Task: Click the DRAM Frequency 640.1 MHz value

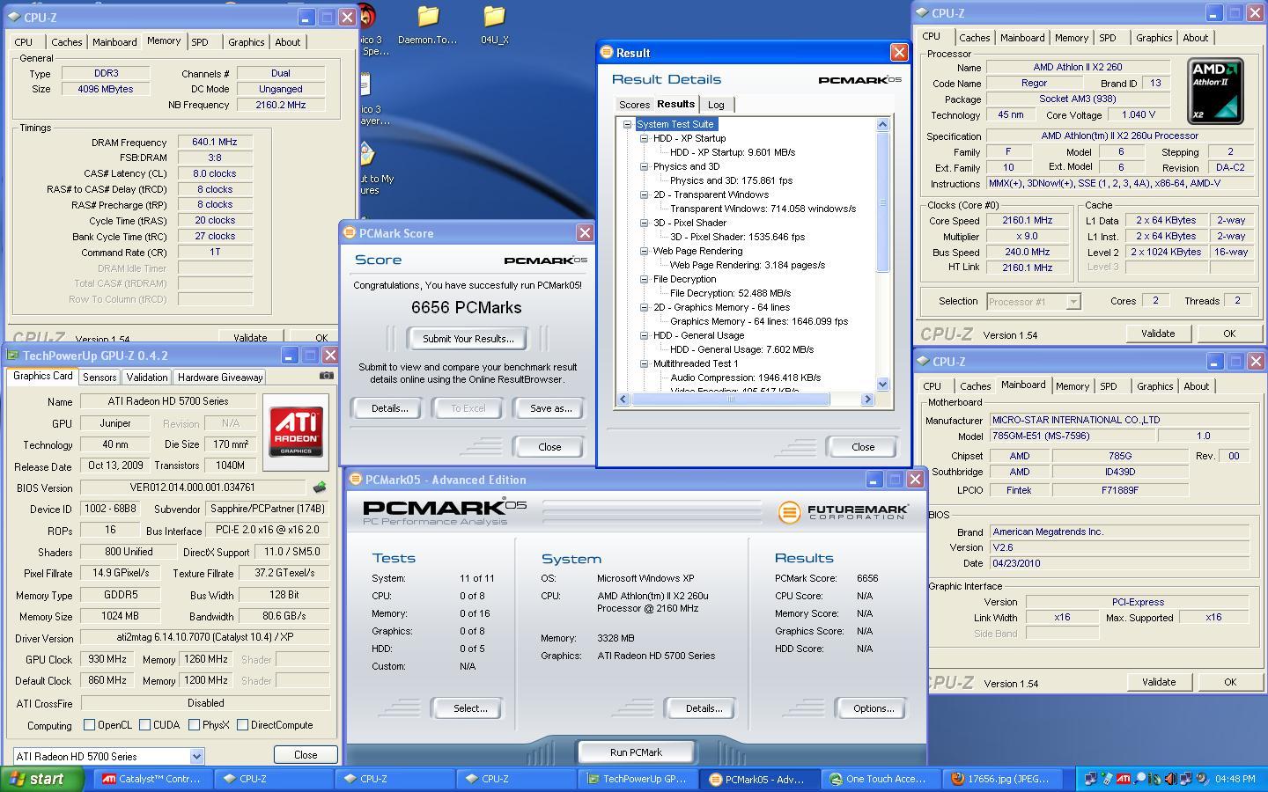Action: click(215, 142)
